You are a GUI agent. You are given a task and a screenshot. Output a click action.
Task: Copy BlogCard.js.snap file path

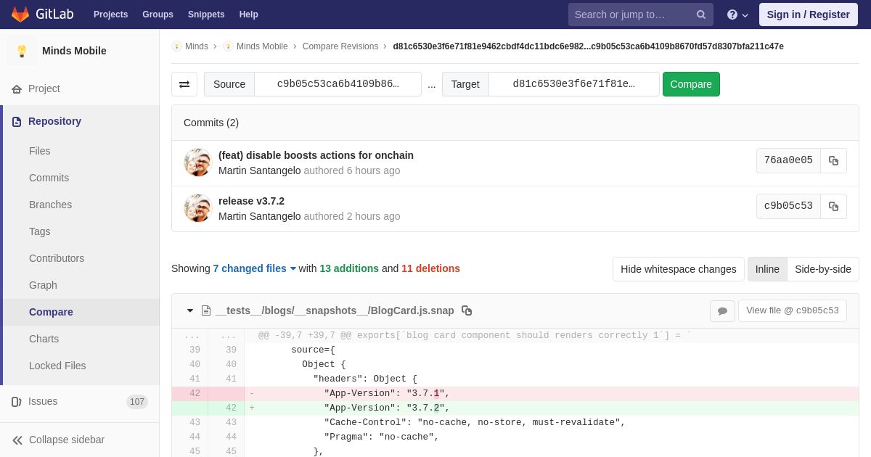[x=467, y=310]
